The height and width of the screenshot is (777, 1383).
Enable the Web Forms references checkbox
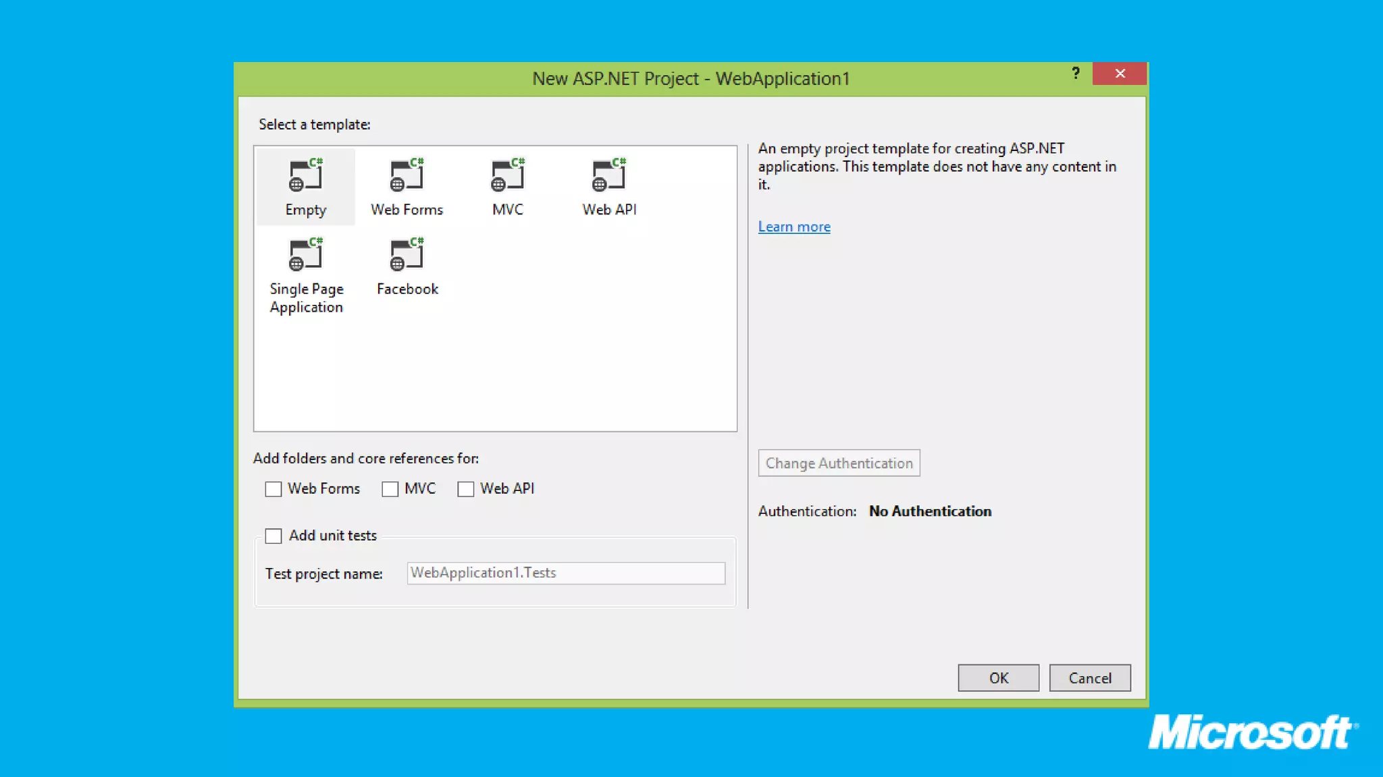(273, 489)
